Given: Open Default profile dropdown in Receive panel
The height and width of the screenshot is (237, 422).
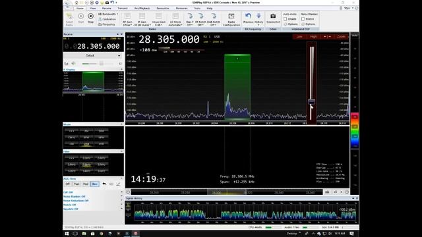Looking at the screenshot, I should click(93, 55).
